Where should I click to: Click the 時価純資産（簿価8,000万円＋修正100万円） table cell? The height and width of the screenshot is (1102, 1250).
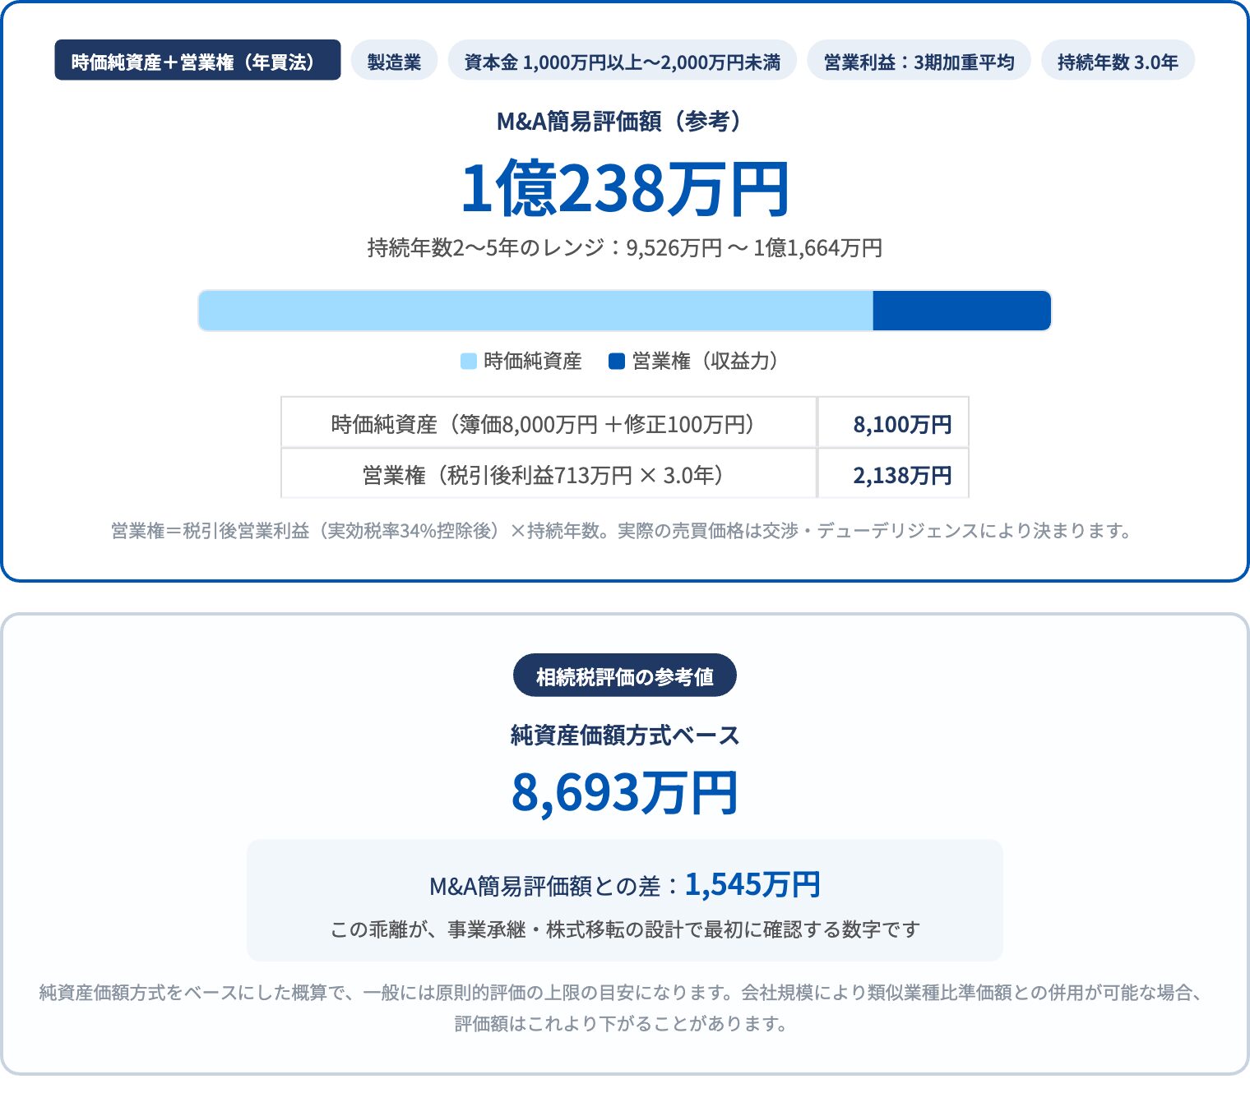tap(549, 424)
